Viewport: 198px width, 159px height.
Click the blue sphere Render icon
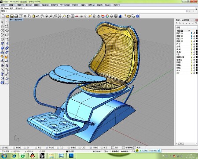tap(120, 16)
